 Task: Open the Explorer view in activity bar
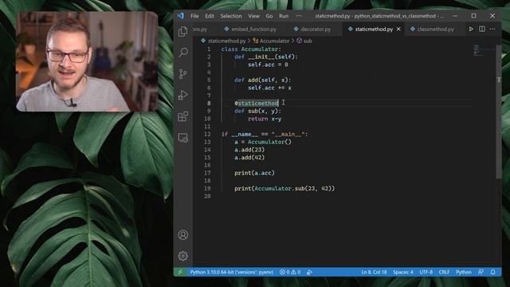(x=182, y=31)
